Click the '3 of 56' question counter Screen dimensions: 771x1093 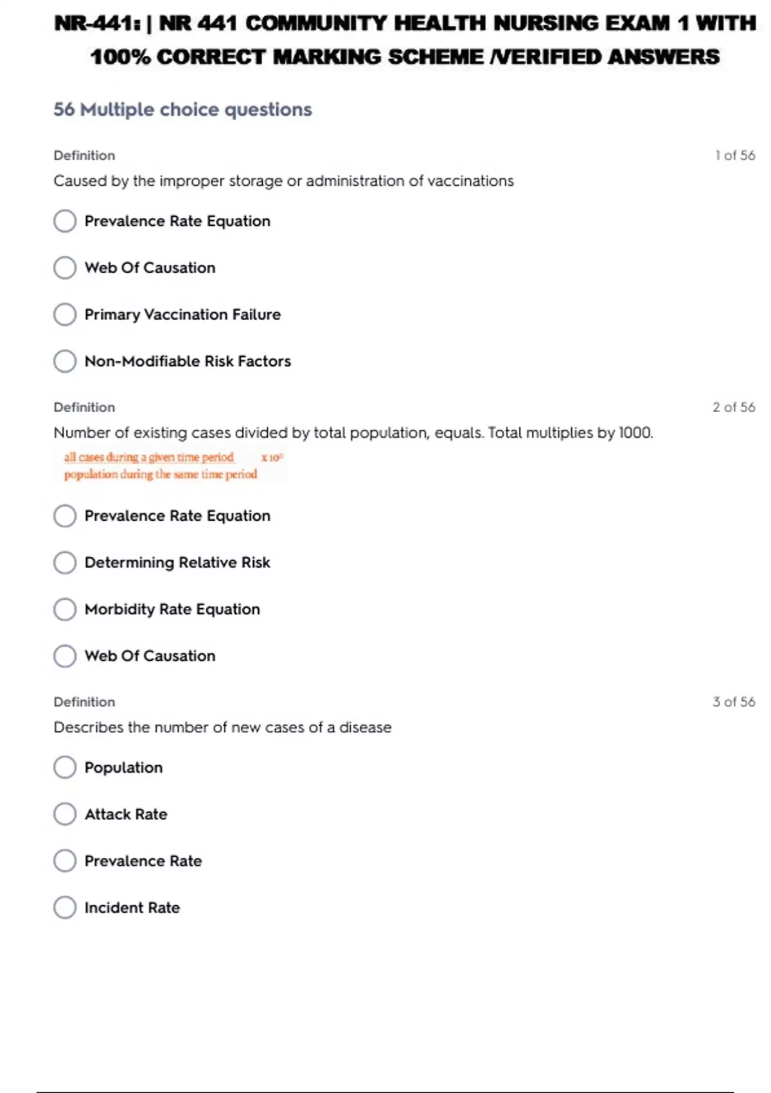click(734, 702)
